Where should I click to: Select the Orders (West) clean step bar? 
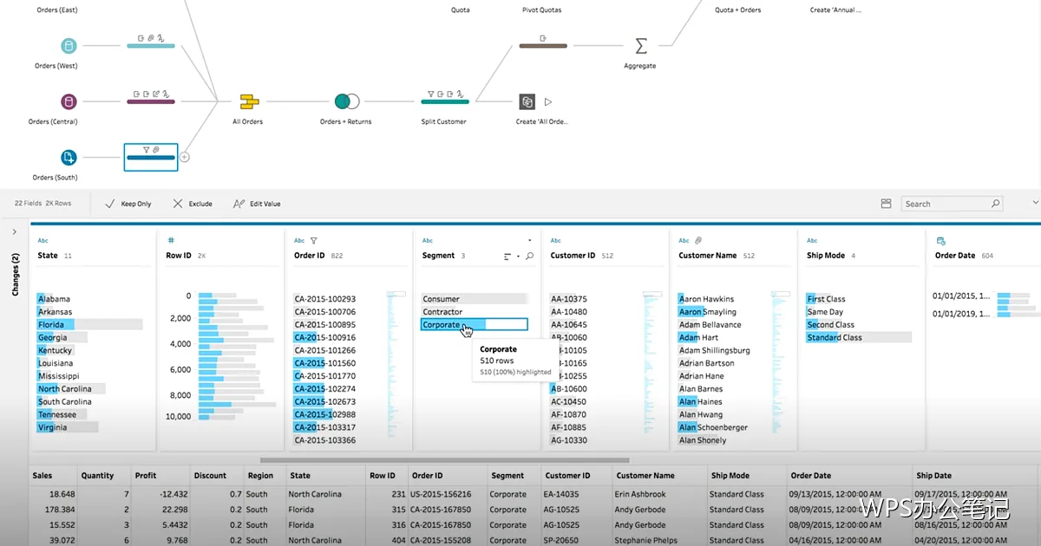coord(151,45)
